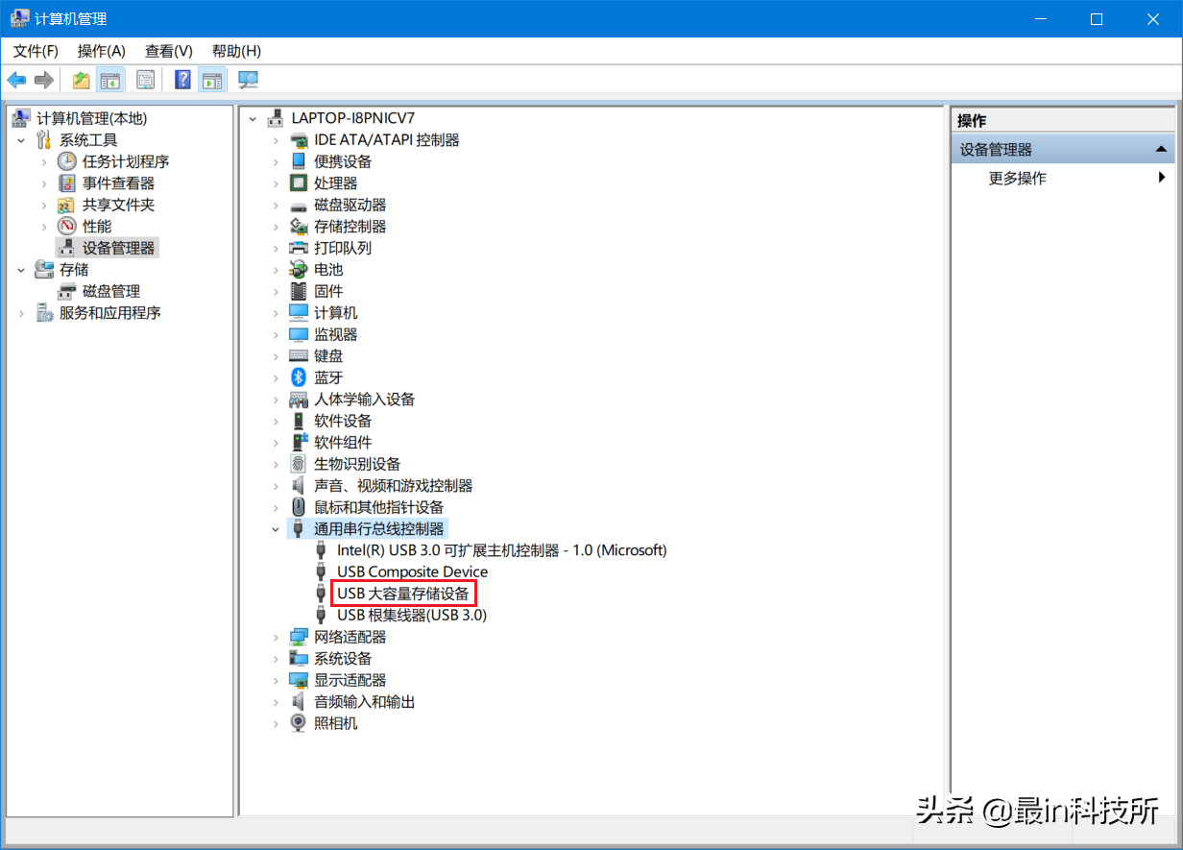The image size is (1183, 850).
Task: Click the Forward arrow toolbar icon
Action: [43, 80]
